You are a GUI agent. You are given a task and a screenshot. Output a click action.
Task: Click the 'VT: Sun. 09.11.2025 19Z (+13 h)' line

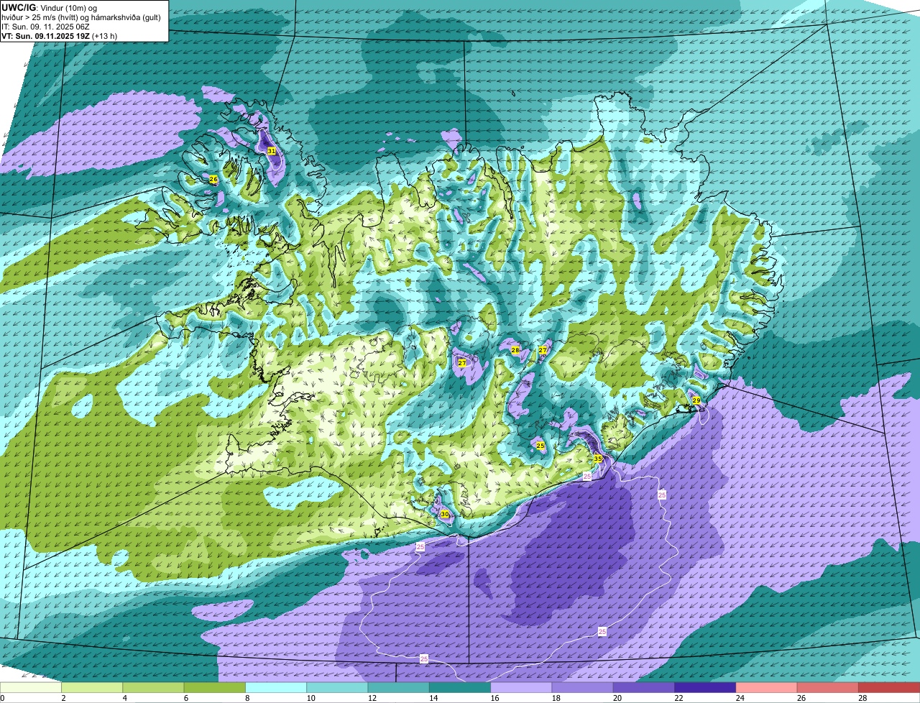[59, 36]
